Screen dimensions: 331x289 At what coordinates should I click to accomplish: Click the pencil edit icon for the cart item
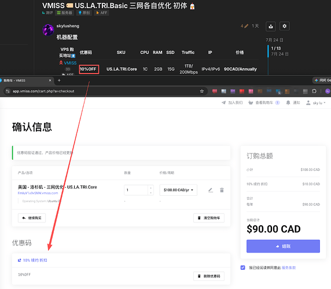[211, 190]
